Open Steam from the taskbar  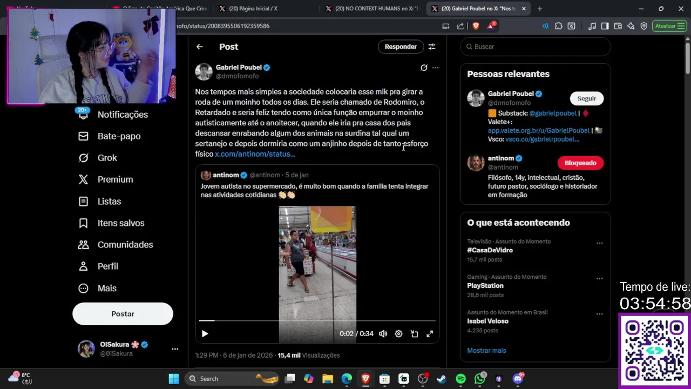pos(442,379)
